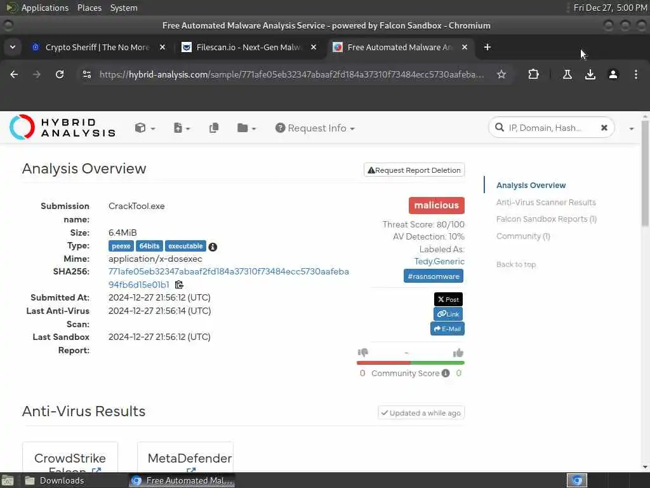Click Back to top link

516,264
